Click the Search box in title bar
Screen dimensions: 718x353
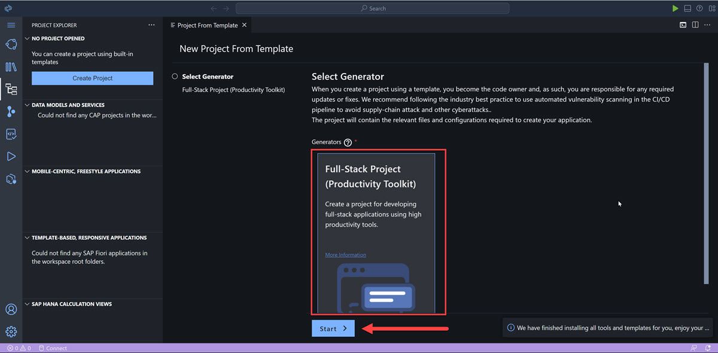(372, 8)
